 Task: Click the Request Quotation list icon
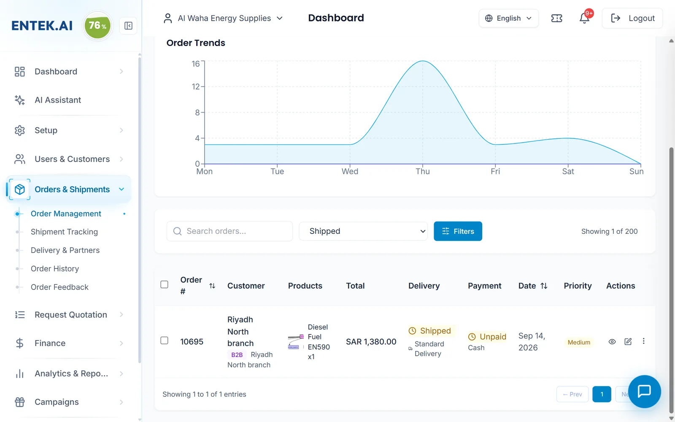coord(20,315)
